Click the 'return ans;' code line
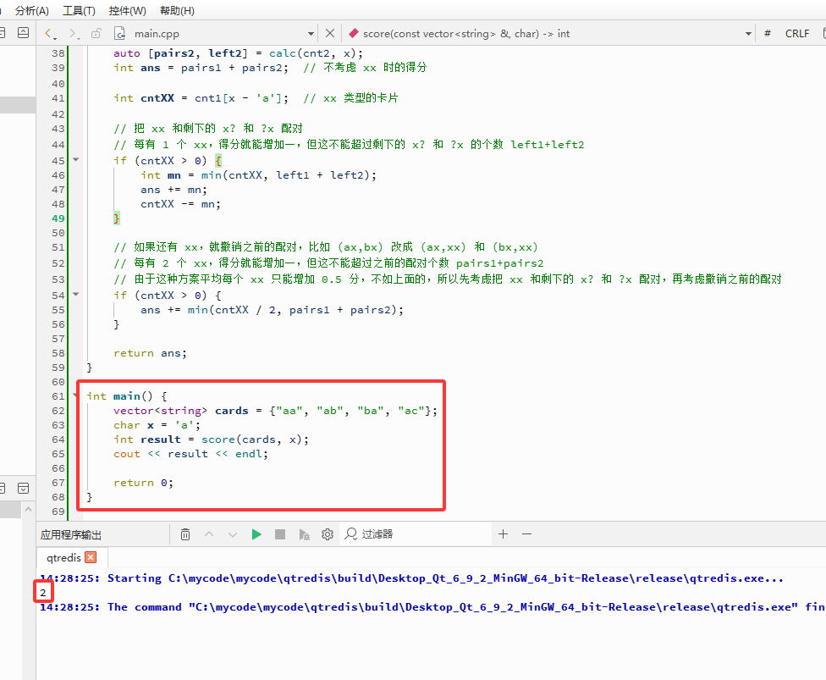The image size is (826, 680). click(150, 353)
